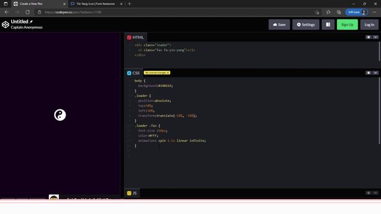Click the Log In button
Image resolution: width=381 pixels, height=214 pixels.
click(x=369, y=24)
